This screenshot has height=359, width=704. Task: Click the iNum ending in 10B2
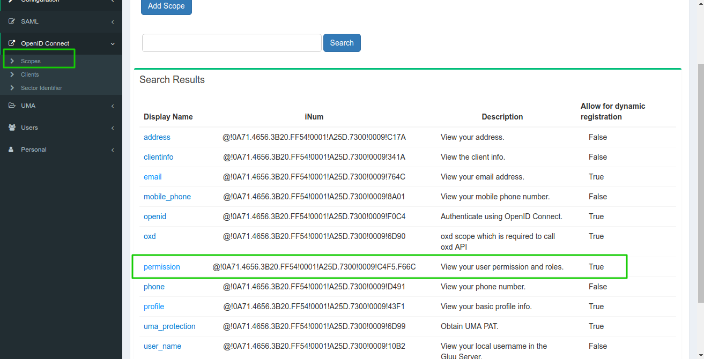click(314, 346)
